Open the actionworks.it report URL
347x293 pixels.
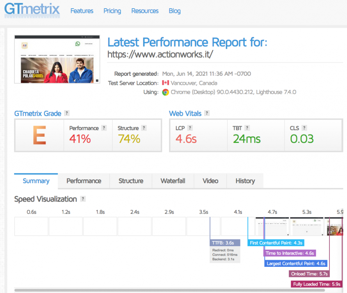click(160, 54)
